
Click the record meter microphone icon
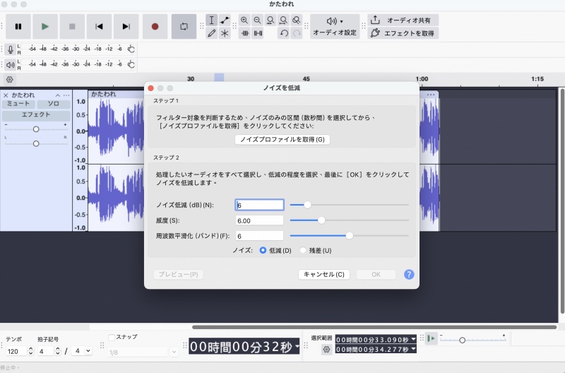[11, 49]
